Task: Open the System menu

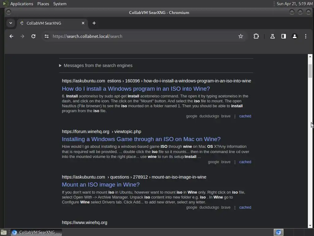Action: [x=60, y=4]
